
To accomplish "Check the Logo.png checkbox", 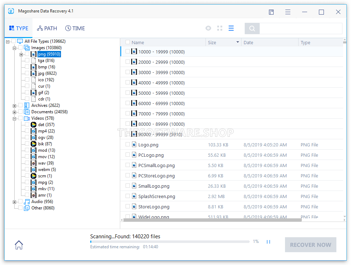I will pyautogui.click(x=128, y=144).
